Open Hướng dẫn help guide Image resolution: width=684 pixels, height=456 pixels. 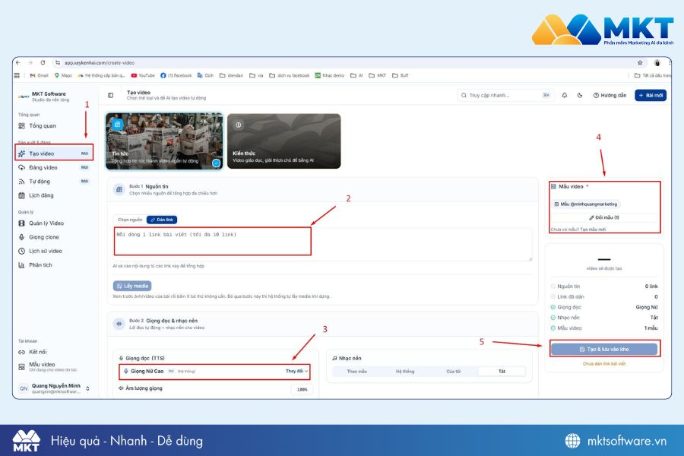pyautogui.click(x=610, y=95)
